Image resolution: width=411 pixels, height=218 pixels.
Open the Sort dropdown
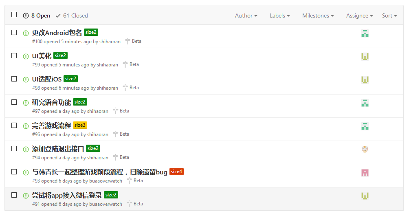point(389,16)
